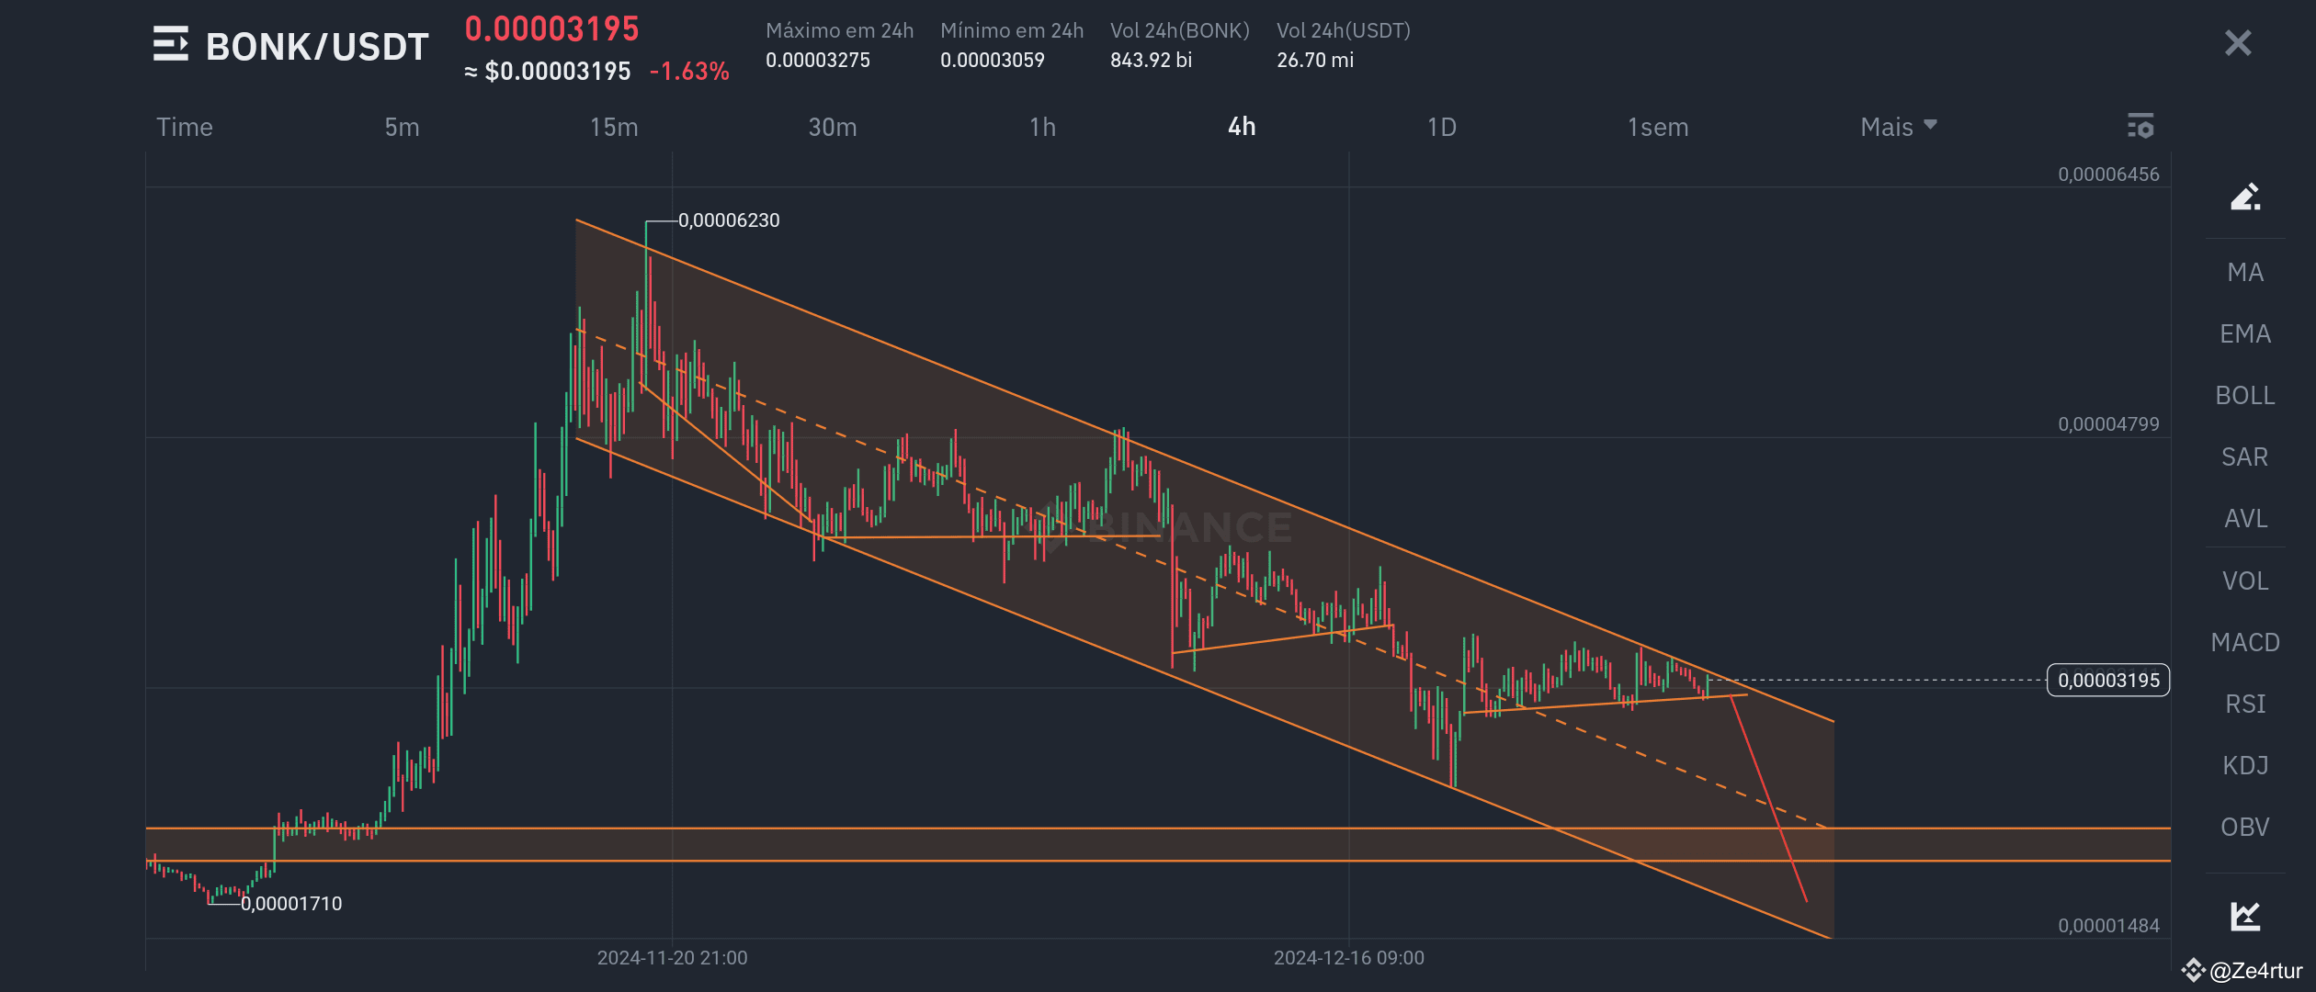Viewport: 2316px width, 992px height.
Task: Enable the BOLL Bollinger Bands indicator
Action: 2244,395
